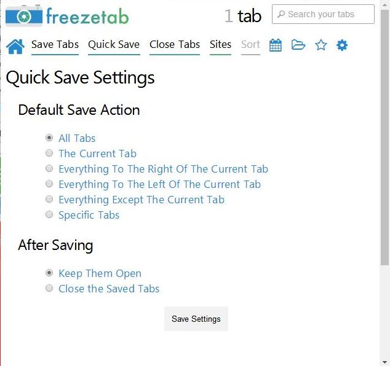The image size is (390, 366).
Task: Click the home icon in toolbar
Action: [x=15, y=46]
